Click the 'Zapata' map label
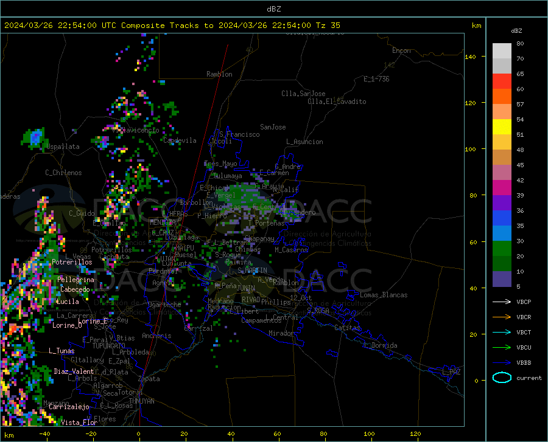 (149, 379)
